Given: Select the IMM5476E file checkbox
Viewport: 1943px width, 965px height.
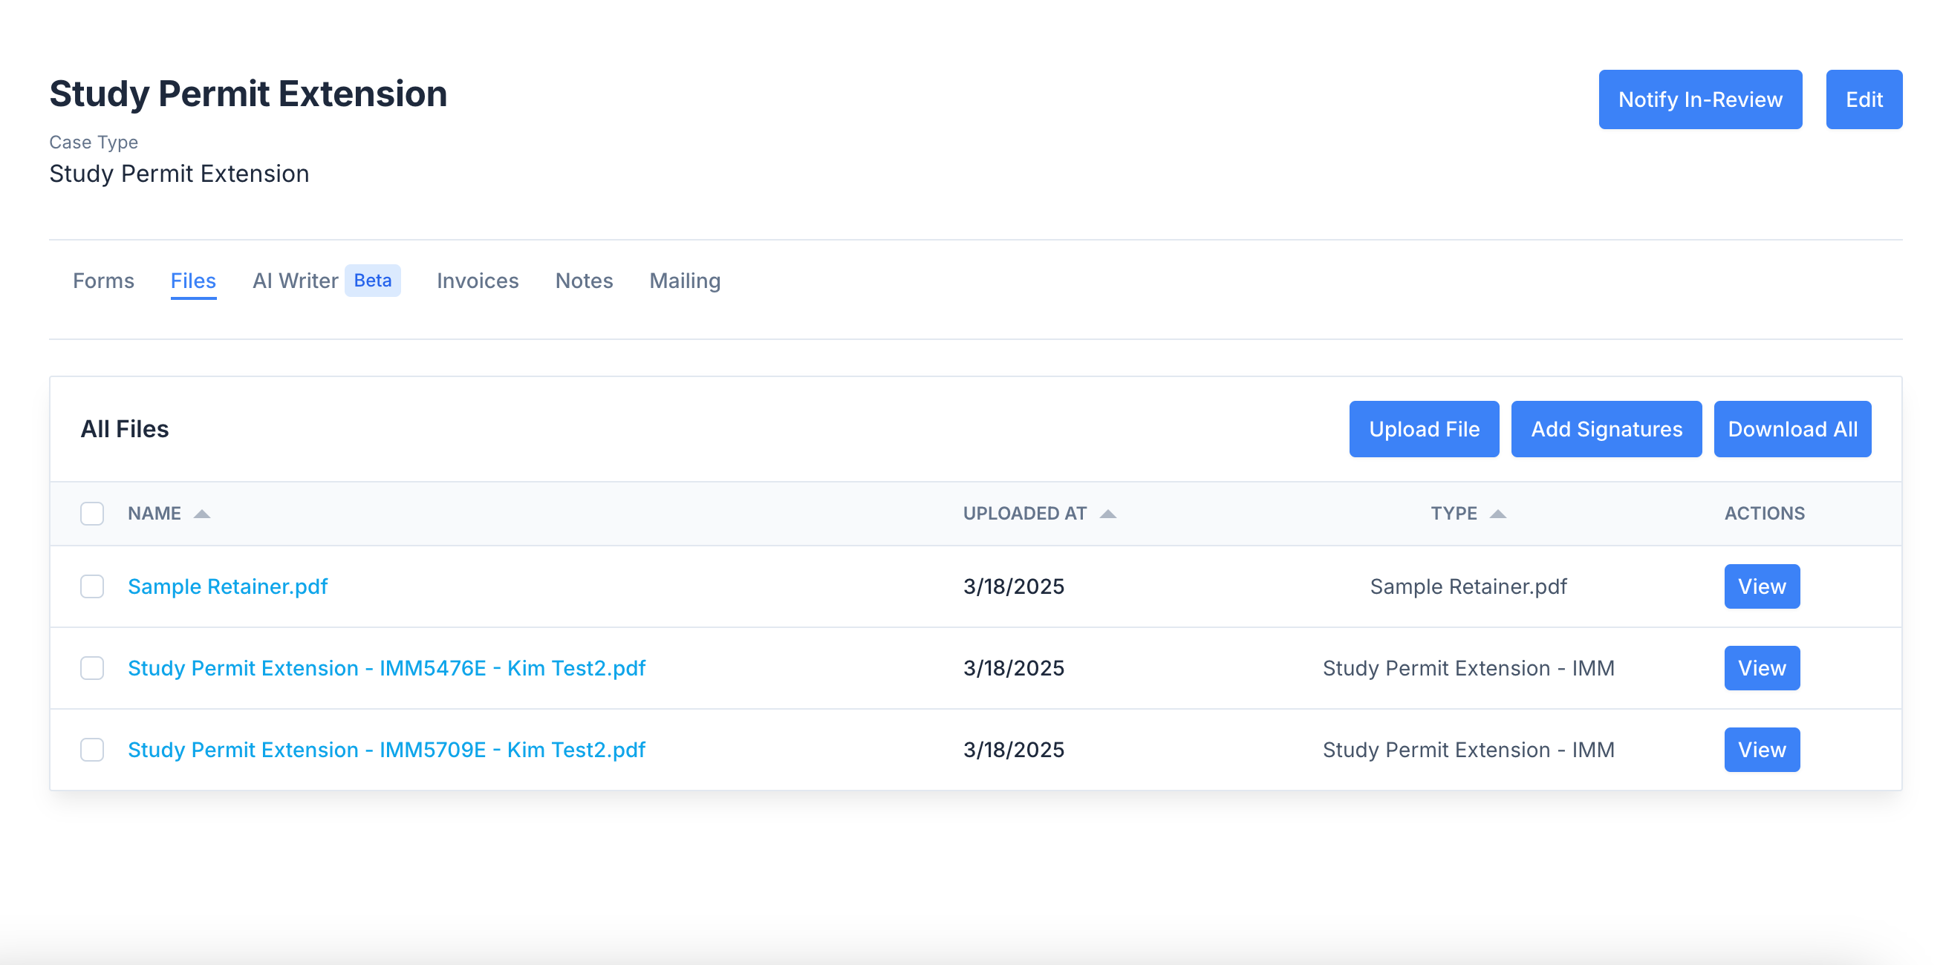Looking at the screenshot, I should (92, 668).
